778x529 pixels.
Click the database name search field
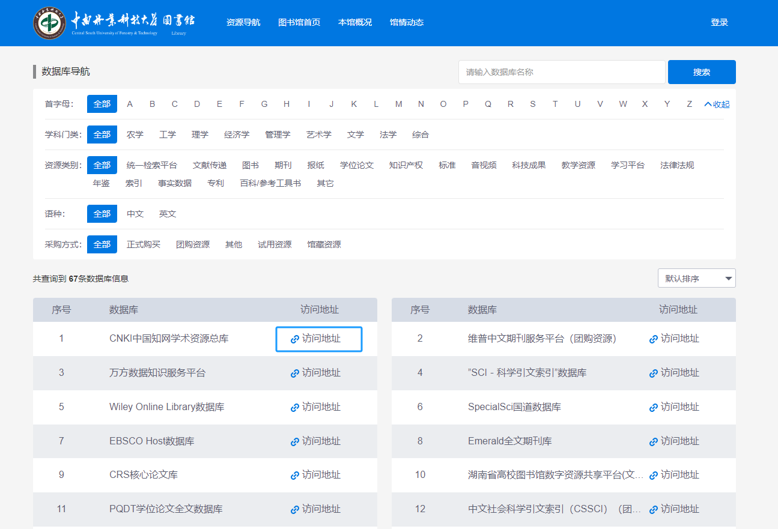pos(562,72)
